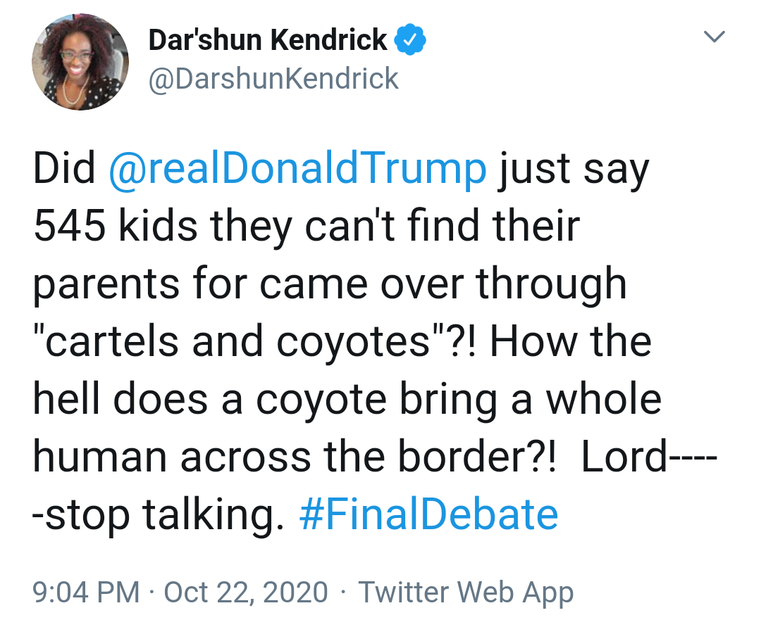
Task: Follow the #FinalDebate hashtag
Action: (x=429, y=514)
